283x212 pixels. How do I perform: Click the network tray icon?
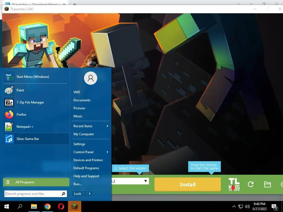click(241, 206)
